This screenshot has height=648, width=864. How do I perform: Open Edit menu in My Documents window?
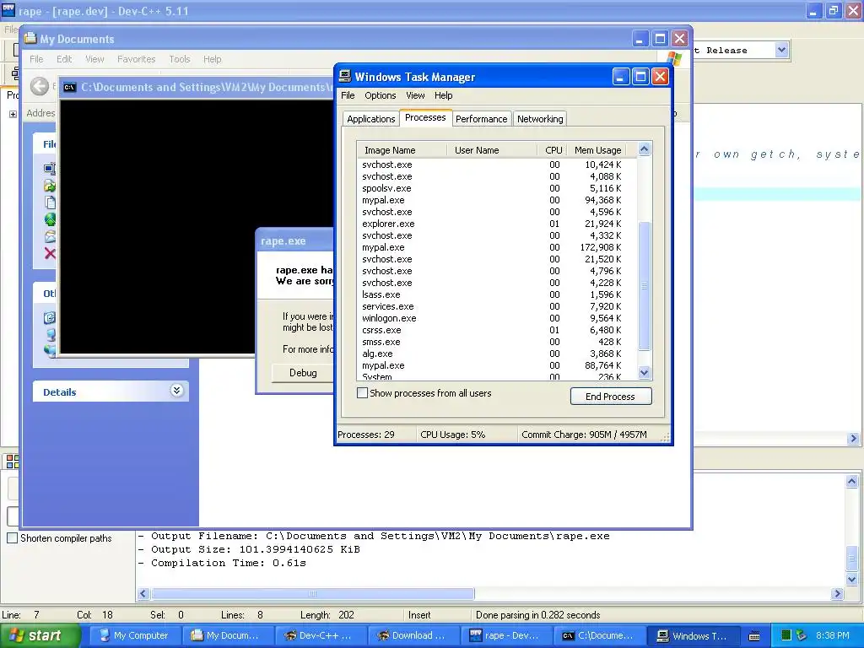pyautogui.click(x=64, y=59)
